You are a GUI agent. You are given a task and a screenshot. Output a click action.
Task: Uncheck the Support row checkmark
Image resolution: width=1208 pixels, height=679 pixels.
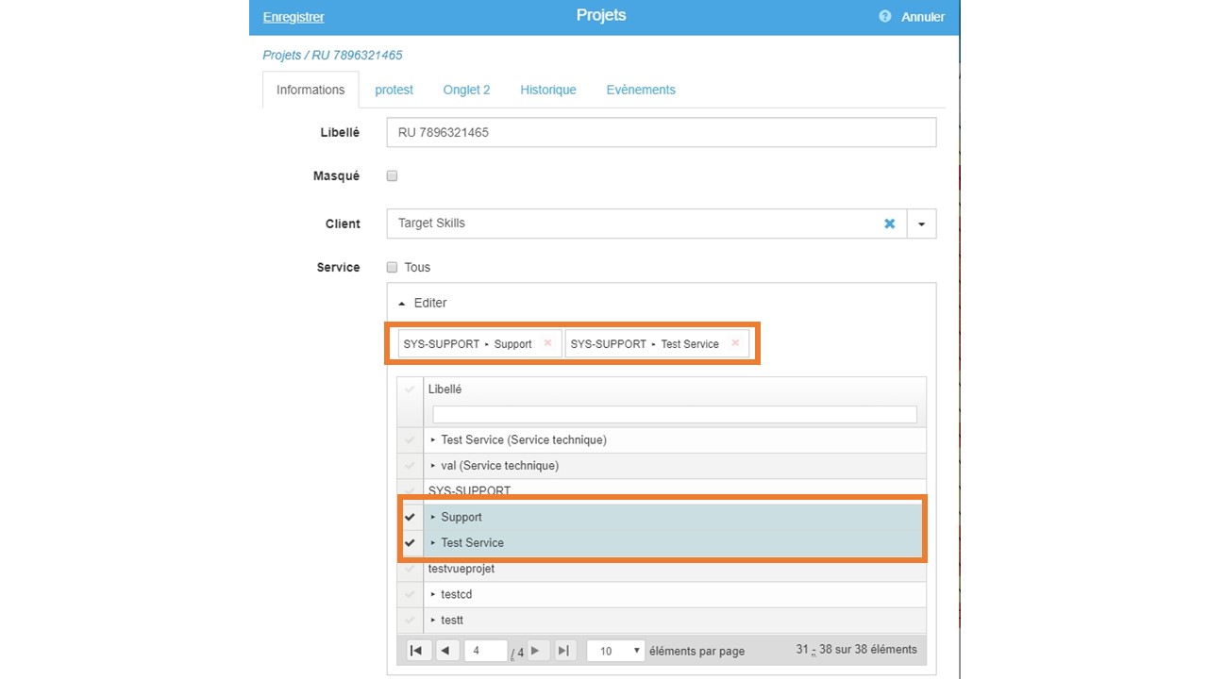[410, 517]
